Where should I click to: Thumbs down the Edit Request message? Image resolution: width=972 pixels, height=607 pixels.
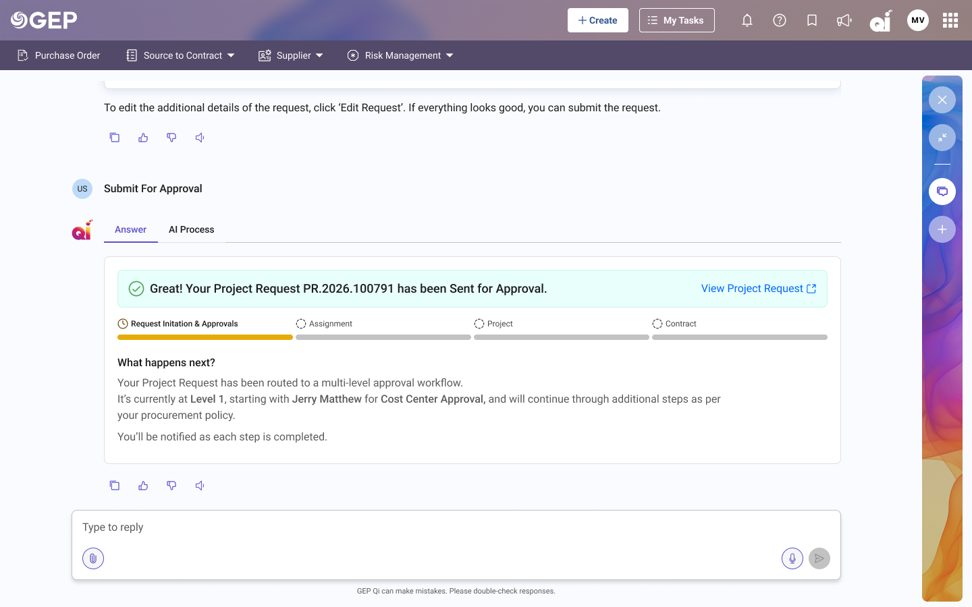click(171, 138)
